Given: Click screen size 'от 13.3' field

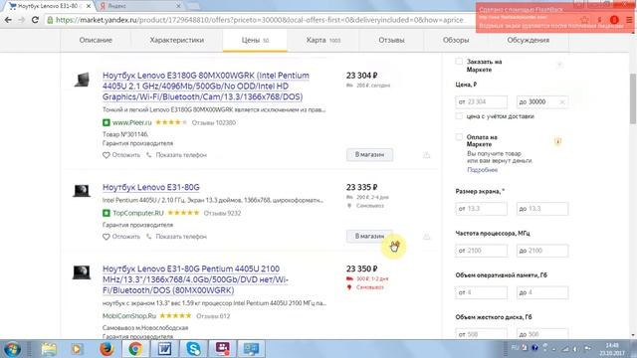Looking at the screenshot, I should point(482,209).
